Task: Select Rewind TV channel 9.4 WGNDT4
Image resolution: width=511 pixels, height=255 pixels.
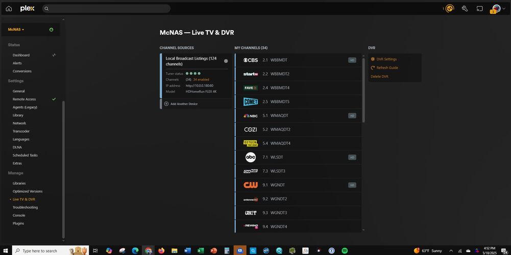Action: click(x=298, y=226)
